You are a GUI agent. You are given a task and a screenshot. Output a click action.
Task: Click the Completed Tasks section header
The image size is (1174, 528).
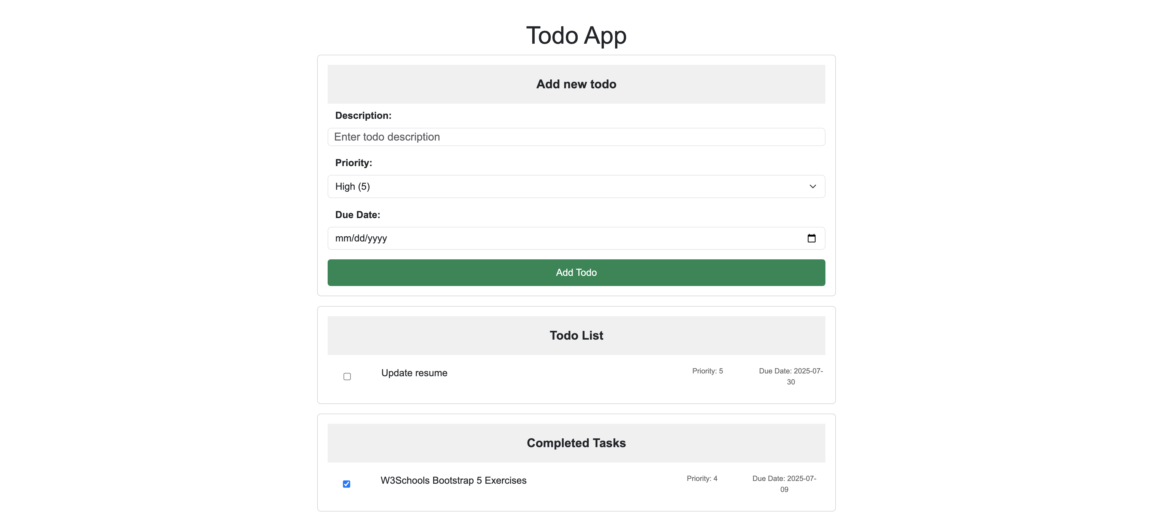point(576,442)
